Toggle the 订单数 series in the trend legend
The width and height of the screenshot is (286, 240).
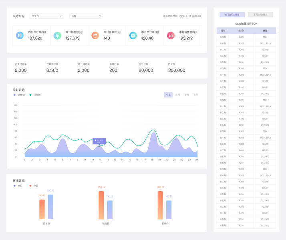(35, 95)
